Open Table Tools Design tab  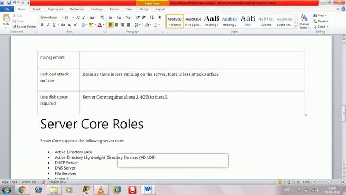144,9
